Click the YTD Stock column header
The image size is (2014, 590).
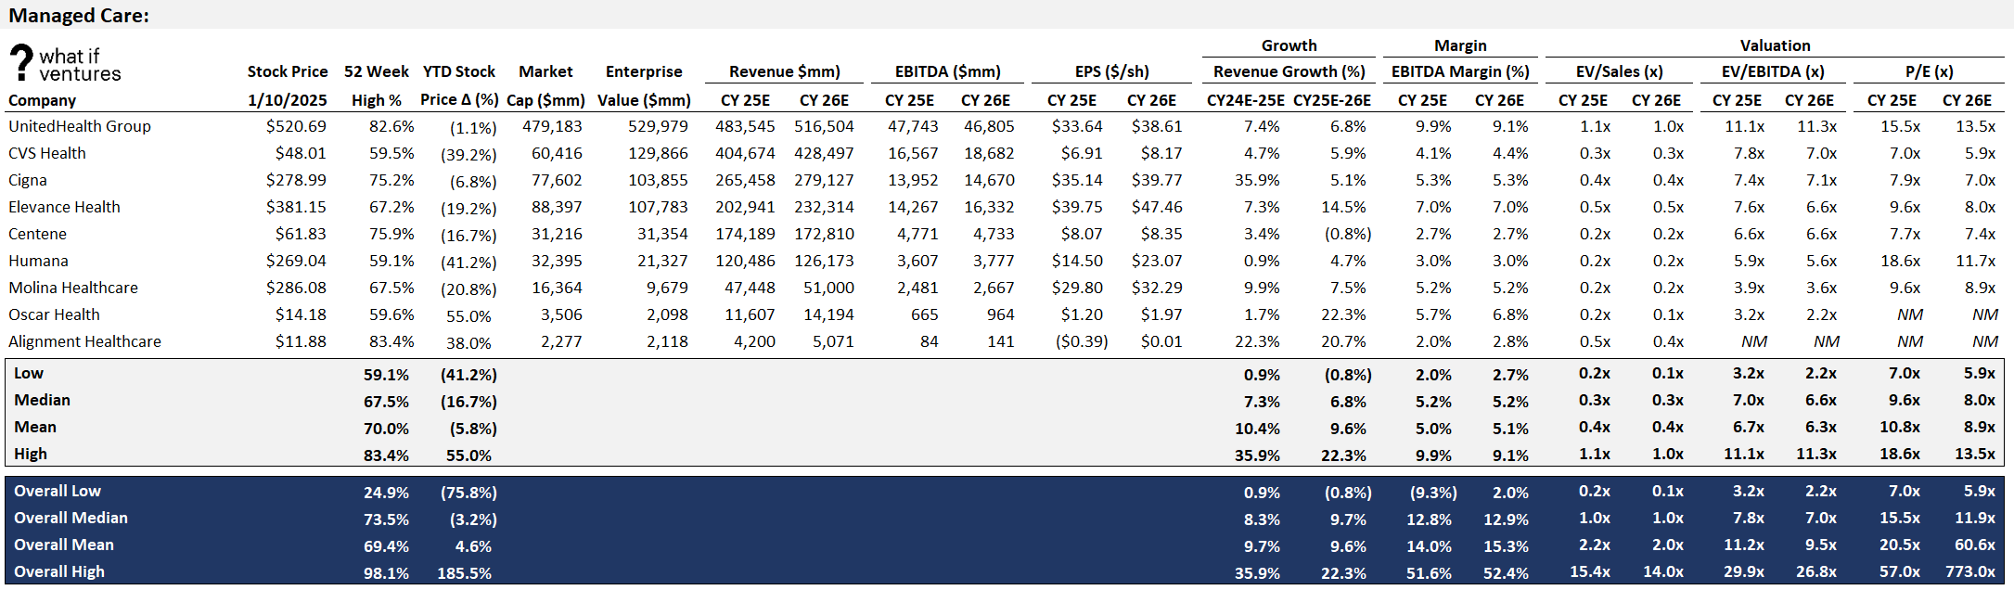pos(459,71)
